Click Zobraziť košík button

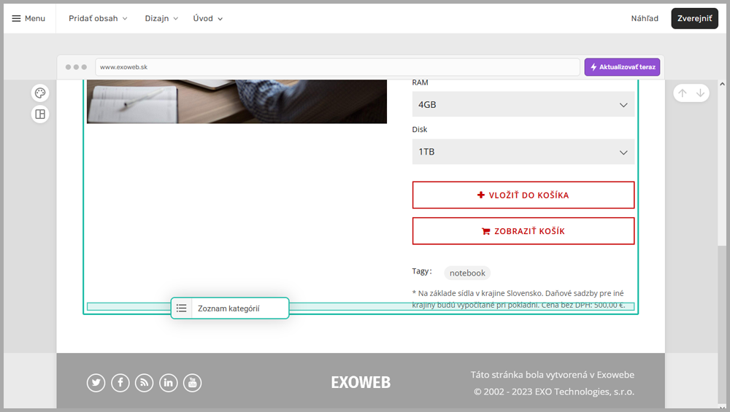pos(523,231)
